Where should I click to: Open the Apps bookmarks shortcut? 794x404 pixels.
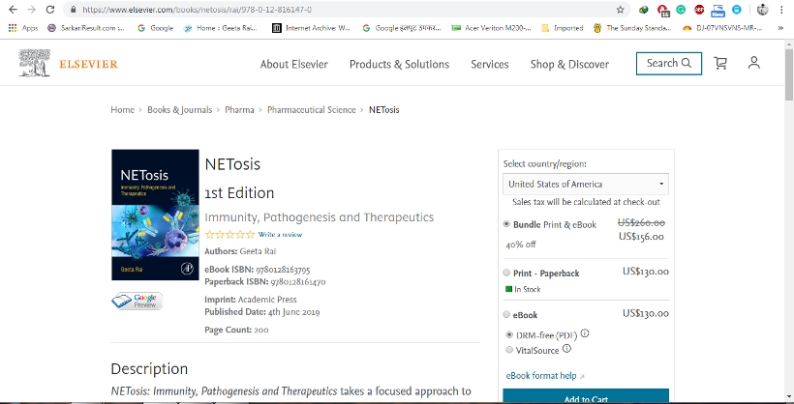(23, 28)
